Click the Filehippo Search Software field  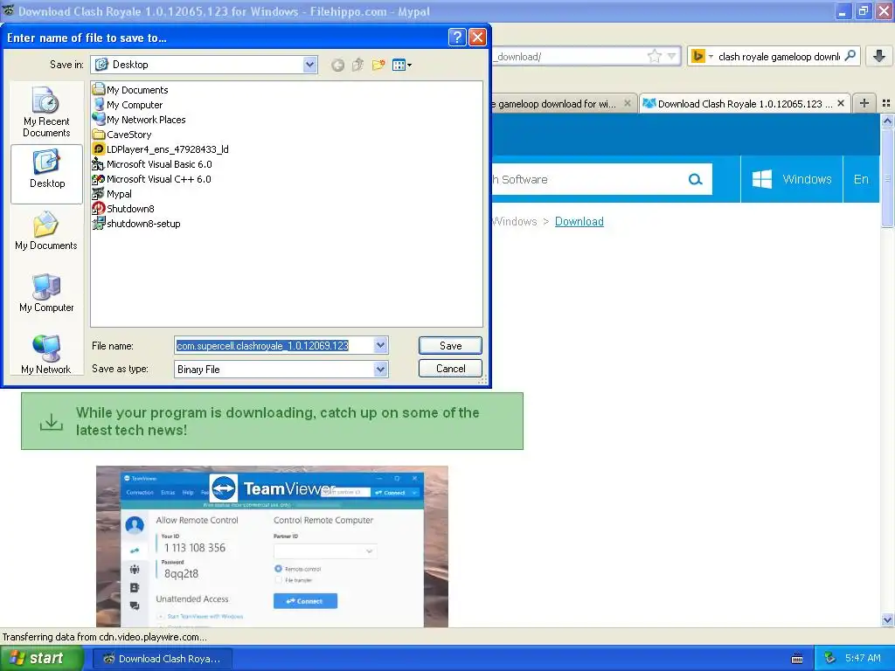click(588, 179)
